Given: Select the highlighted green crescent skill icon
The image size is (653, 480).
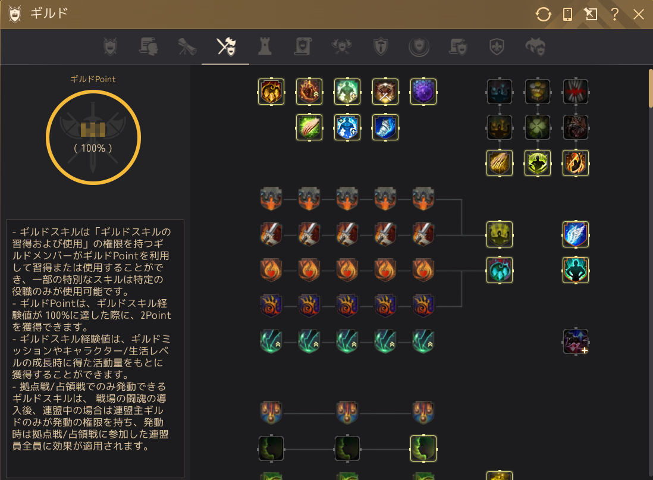Looking at the screenshot, I should pos(423,448).
